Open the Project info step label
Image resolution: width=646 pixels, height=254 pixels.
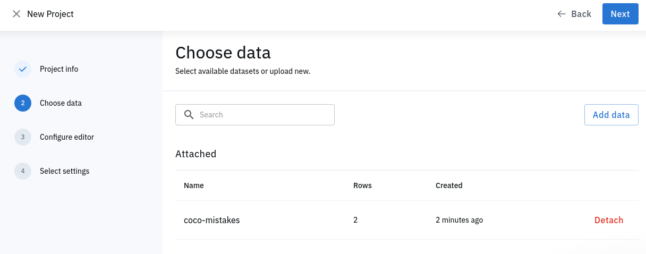pos(59,69)
